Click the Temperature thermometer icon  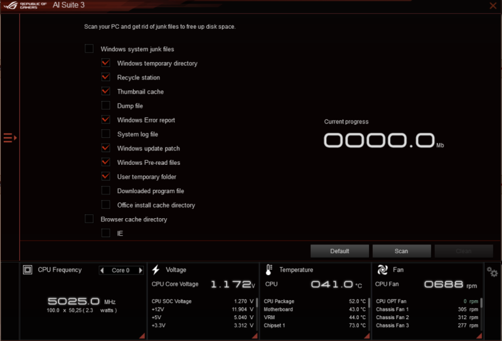[269, 270]
